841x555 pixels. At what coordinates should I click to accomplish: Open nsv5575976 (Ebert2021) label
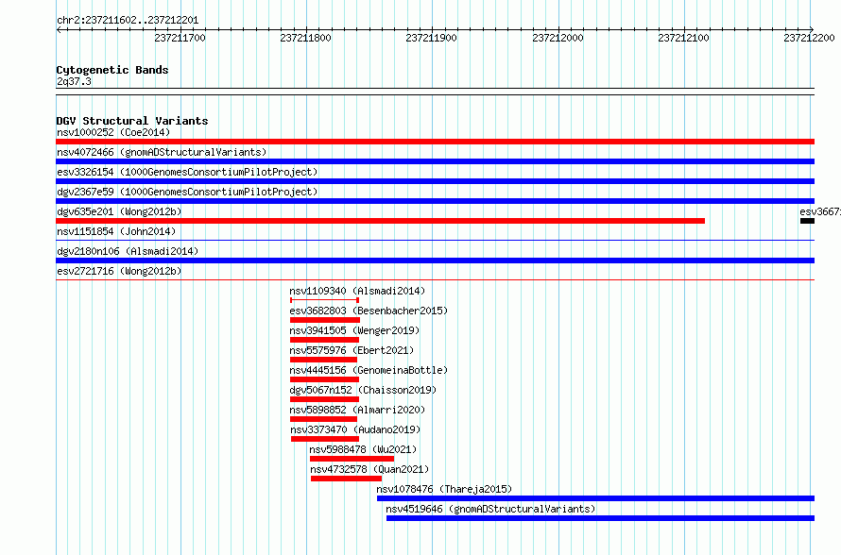coord(352,350)
